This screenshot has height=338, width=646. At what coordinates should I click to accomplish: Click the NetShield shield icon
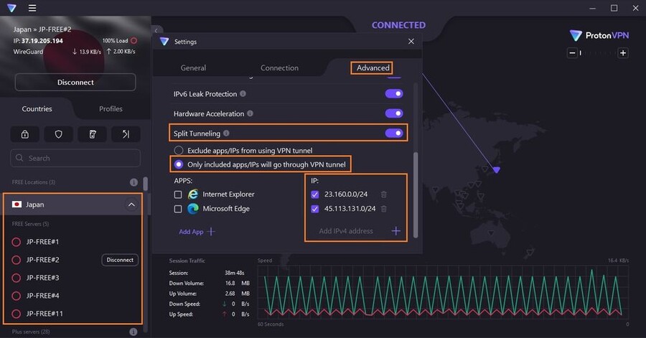click(59, 134)
